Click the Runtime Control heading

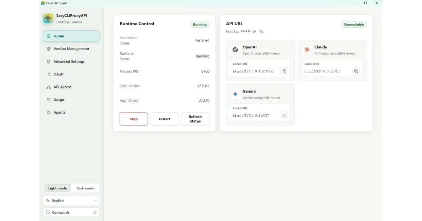[x=137, y=24]
